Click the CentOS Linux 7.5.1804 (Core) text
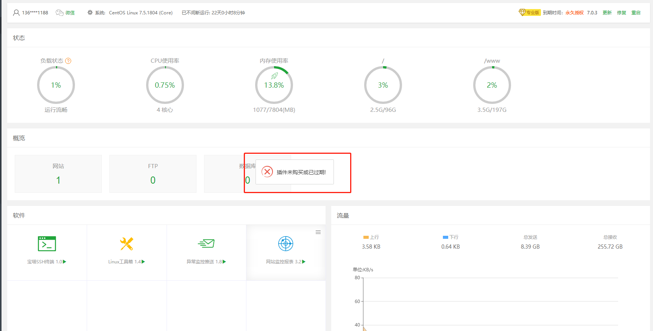The height and width of the screenshot is (331, 653). coord(141,13)
